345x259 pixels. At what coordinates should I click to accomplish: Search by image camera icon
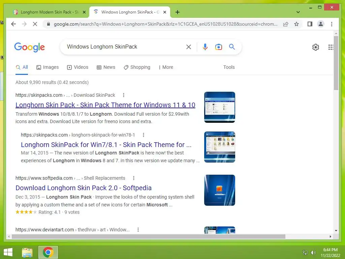coord(218,47)
